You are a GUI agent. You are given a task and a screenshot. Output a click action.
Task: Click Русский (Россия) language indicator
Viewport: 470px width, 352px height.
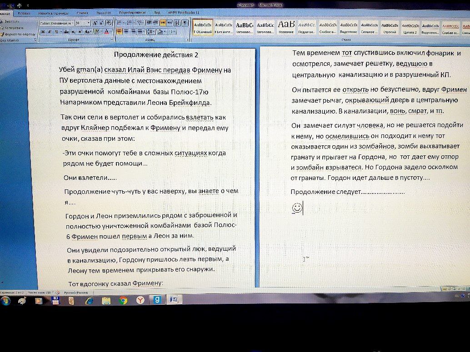click(x=76, y=293)
